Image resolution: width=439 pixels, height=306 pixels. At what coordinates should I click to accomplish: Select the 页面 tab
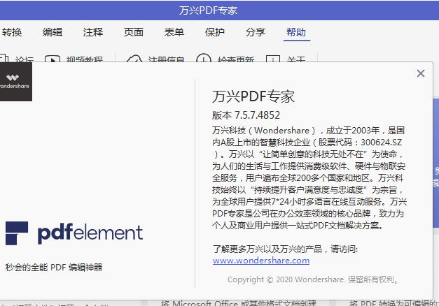pos(134,32)
